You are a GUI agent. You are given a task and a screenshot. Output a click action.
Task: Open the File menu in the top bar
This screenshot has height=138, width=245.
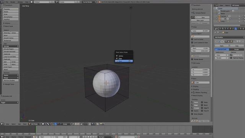click(x=7, y=2)
